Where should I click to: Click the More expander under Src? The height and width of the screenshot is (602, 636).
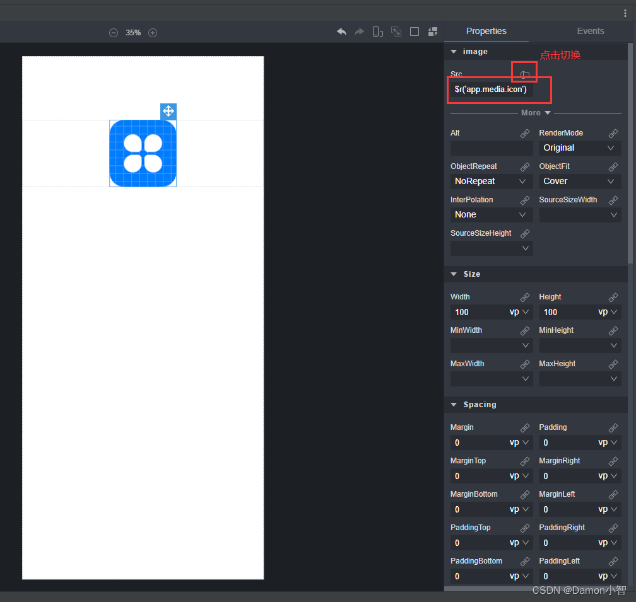point(536,113)
